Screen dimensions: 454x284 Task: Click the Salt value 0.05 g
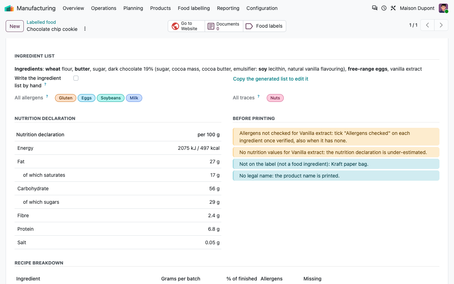pos(212,242)
